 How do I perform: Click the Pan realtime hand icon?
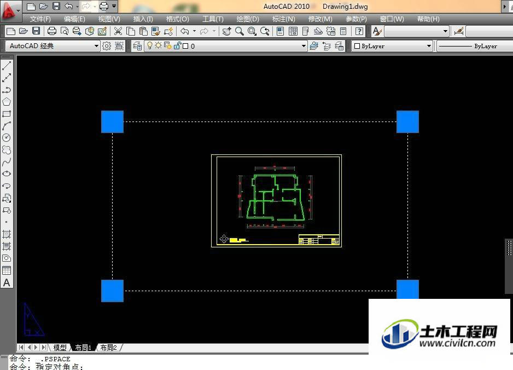click(x=226, y=31)
